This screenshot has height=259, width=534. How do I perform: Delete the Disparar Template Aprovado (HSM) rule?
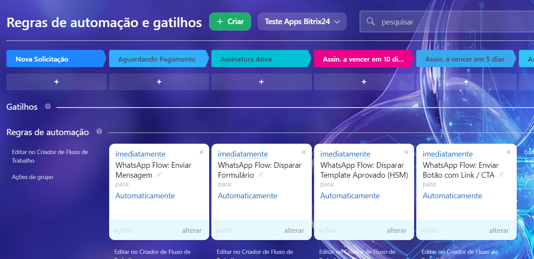[406, 152]
